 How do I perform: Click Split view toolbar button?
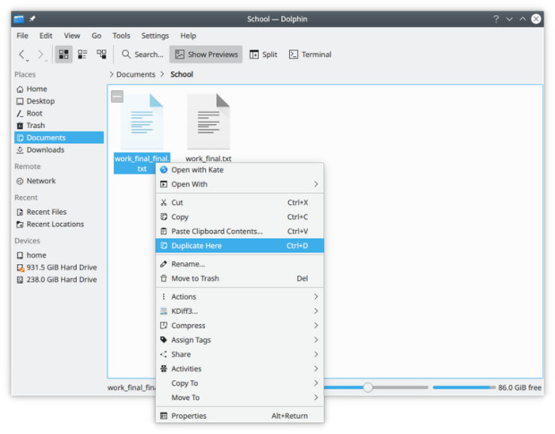263,55
